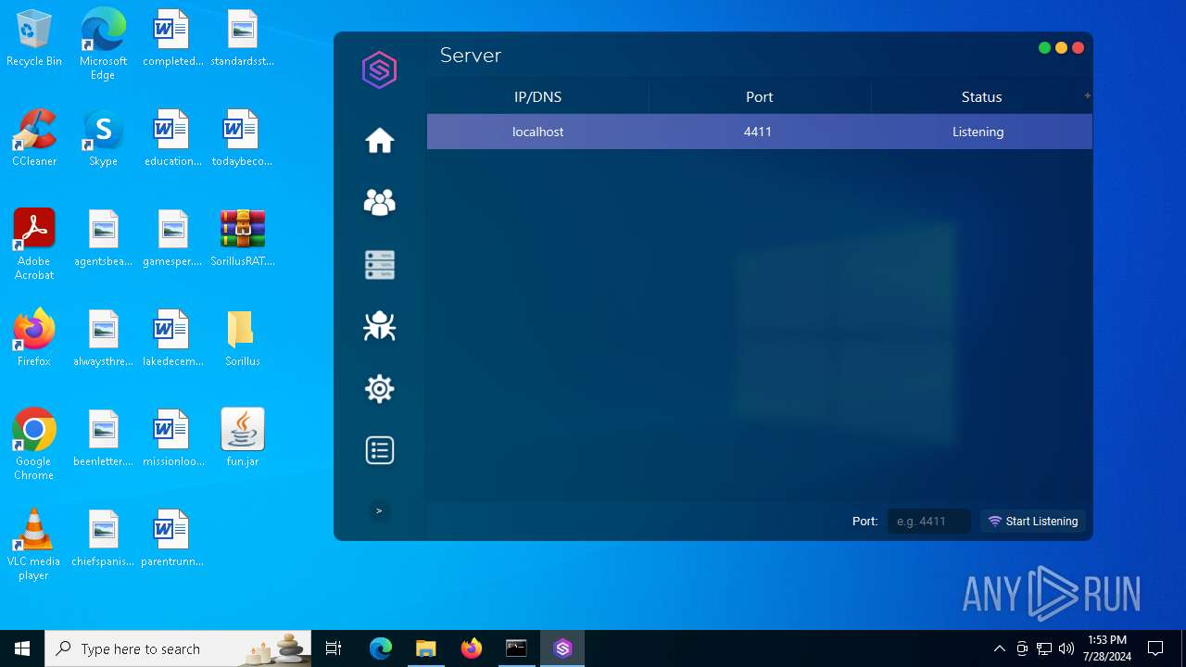Open the volume control in tray
1186x667 pixels.
click(x=1066, y=648)
